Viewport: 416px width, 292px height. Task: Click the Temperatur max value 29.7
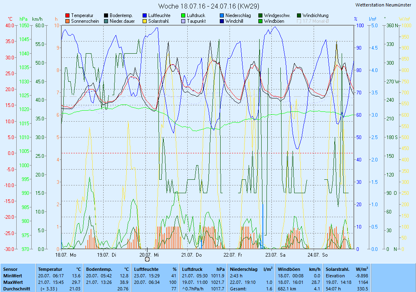(x=76, y=282)
